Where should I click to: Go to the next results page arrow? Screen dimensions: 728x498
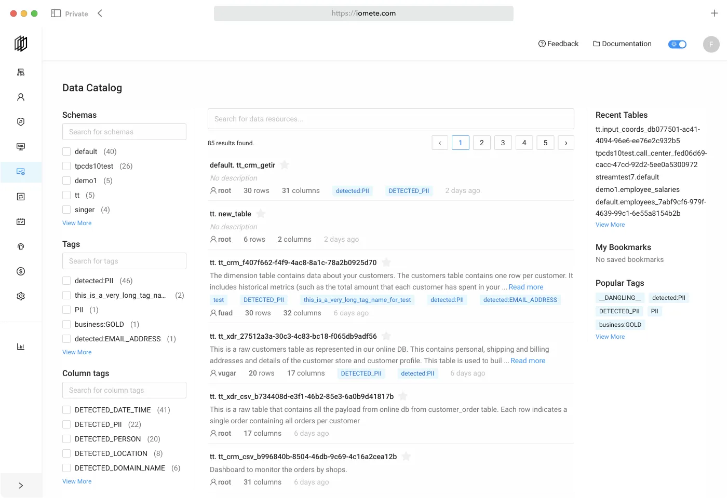tap(566, 143)
